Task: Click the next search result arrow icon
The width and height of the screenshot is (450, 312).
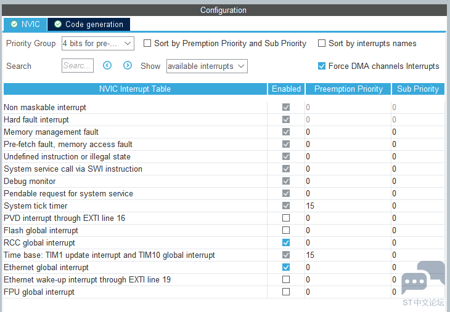Action: click(128, 65)
